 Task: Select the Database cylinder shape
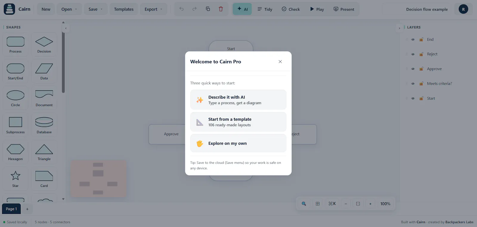point(44,125)
